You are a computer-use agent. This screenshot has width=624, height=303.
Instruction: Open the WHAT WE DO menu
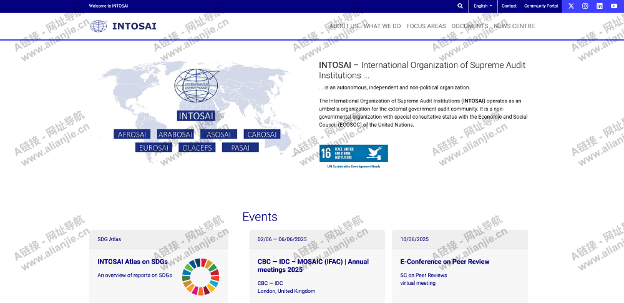click(x=382, y=26)
